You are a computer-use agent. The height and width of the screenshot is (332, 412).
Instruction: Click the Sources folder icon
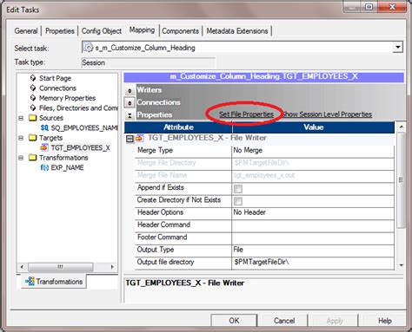(x=33, y=118)
